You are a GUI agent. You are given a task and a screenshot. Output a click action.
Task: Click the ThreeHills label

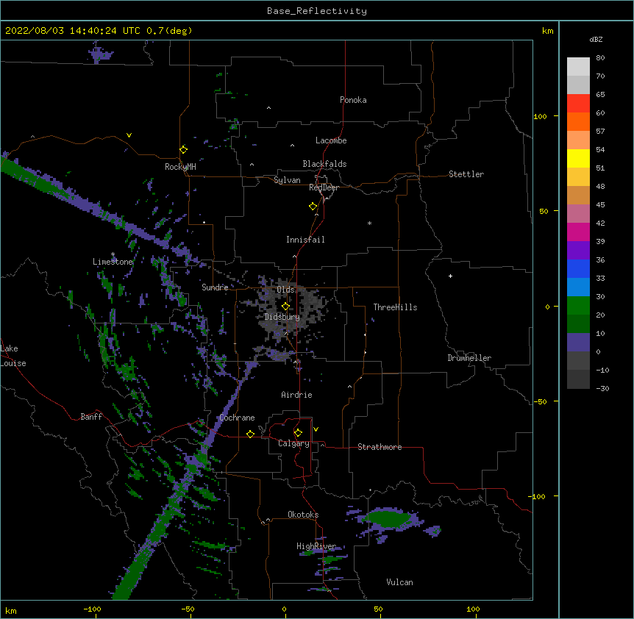pyautogui.click(x=395, y=307)
